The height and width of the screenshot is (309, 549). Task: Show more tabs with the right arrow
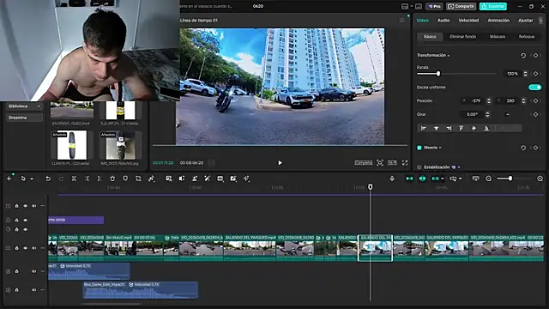[540, 21]
